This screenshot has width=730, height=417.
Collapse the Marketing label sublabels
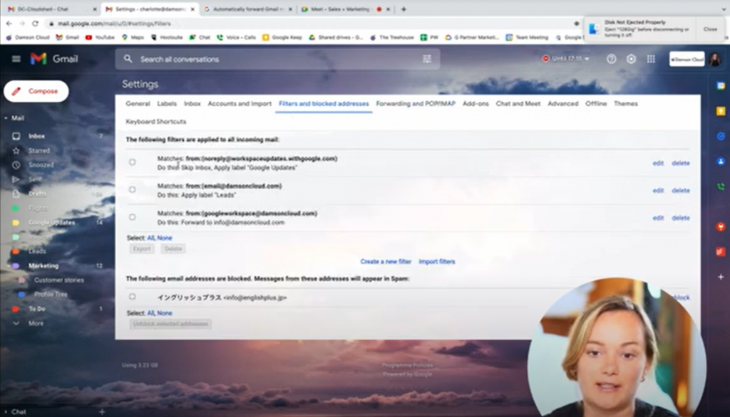point(8,265)
